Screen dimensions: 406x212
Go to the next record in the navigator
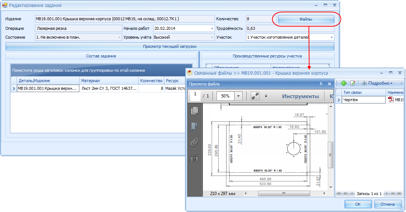386,193
